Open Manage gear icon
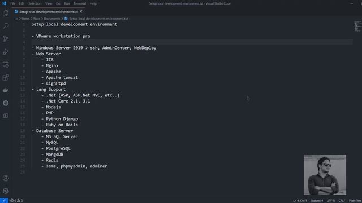This screenshot has height=203, width=362. (6, 191)
